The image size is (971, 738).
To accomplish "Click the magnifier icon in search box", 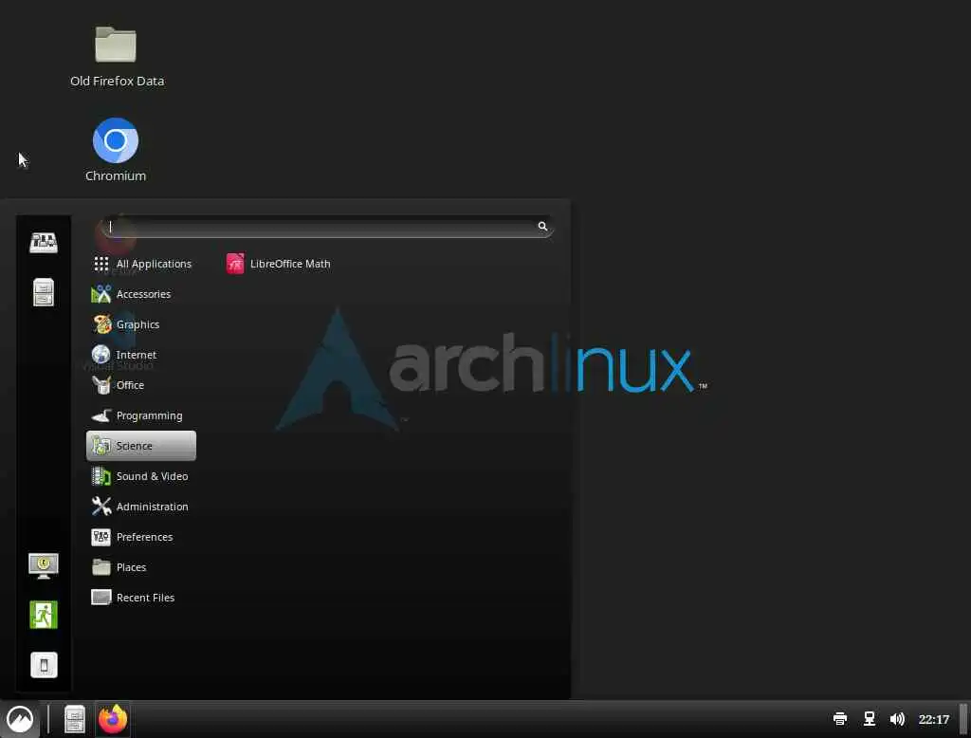I will point(542,226).
